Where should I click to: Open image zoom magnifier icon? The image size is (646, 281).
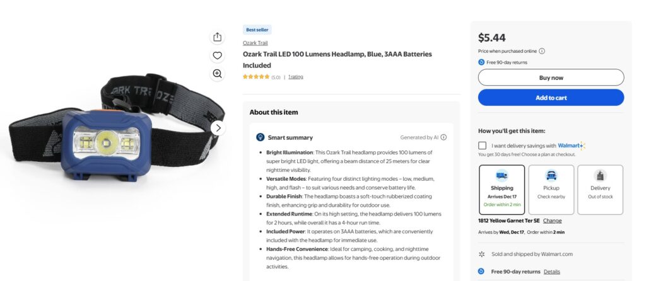tap(217, 74)
